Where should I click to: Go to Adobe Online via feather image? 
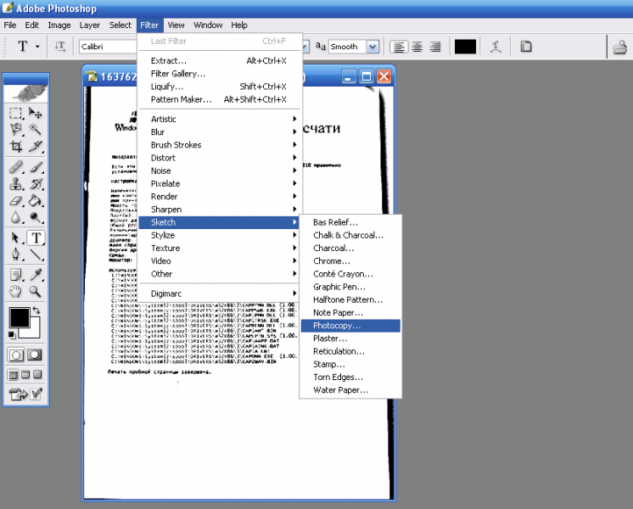25,93
